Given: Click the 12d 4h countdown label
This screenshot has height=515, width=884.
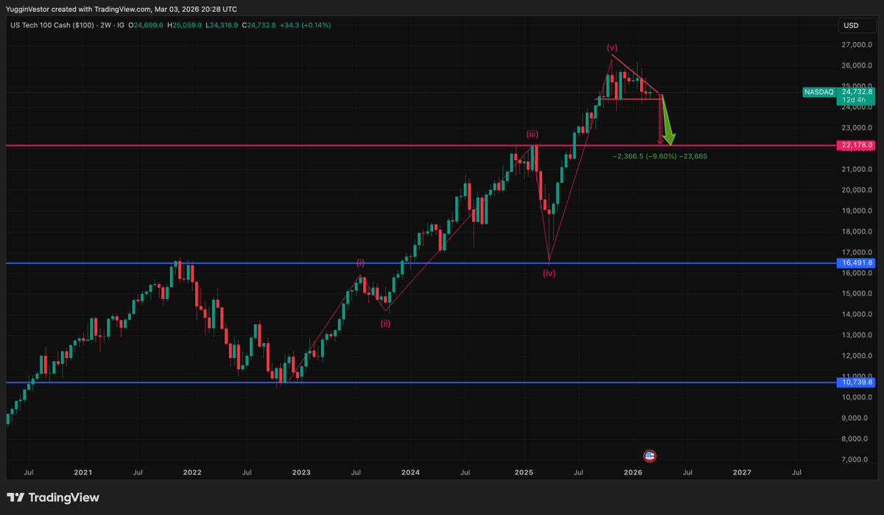Looking at the screenshot, I should click(855, 101).
